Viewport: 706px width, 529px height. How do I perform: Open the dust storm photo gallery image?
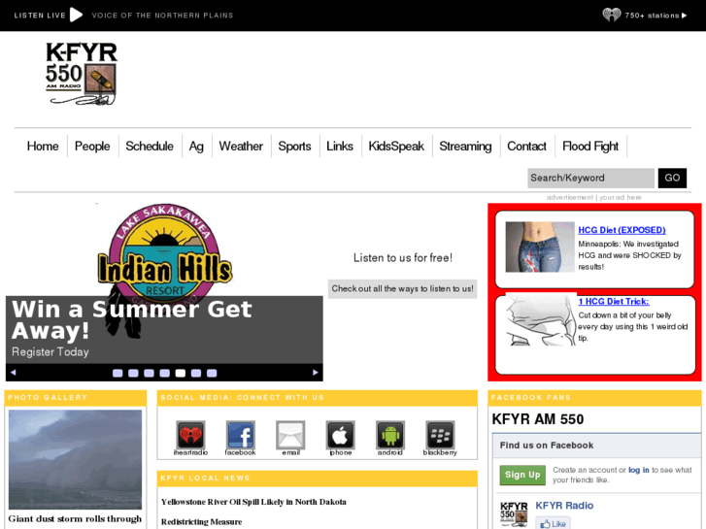[75, 459]
